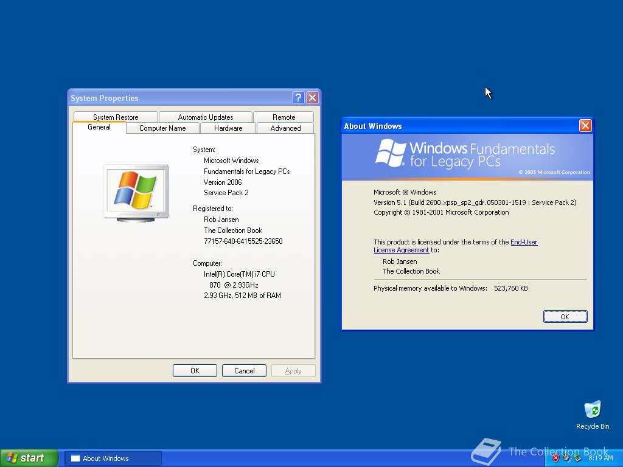Screen dimensions: 623x467
Task: Switch to the System Restore tab
Action: pyautogui.click(x=116, y=117)
